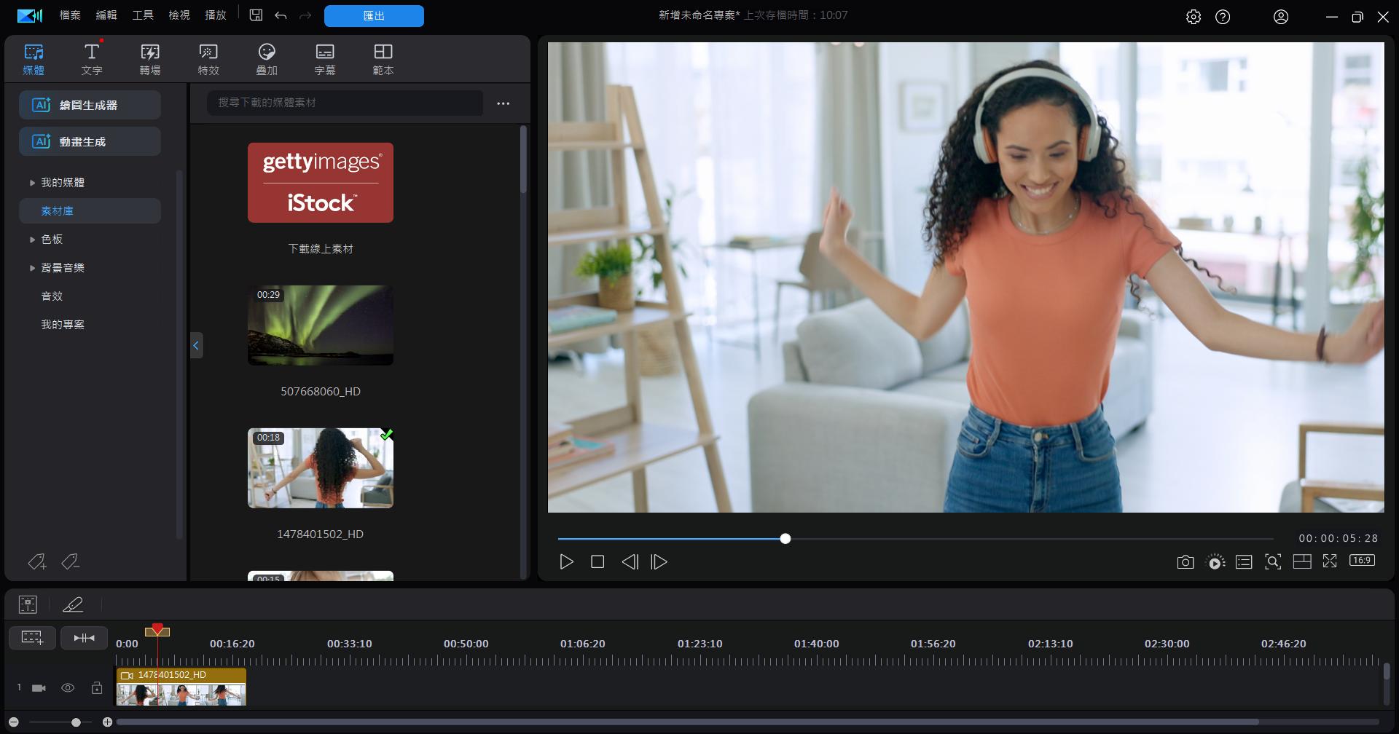Click the play button in preview
Viewport: 1399px width, 734px height.
click(x=566, y=562)
